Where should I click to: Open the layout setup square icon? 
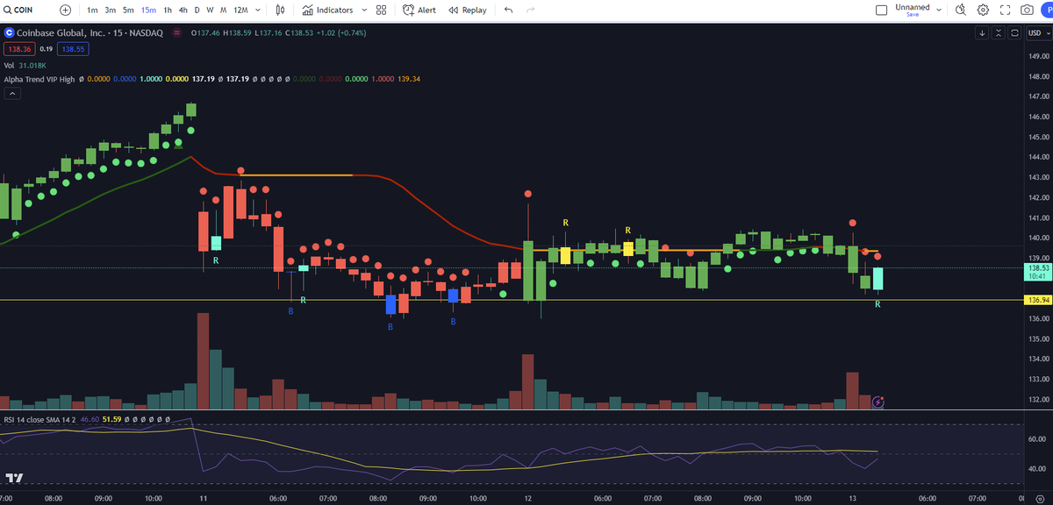(882, 10)
